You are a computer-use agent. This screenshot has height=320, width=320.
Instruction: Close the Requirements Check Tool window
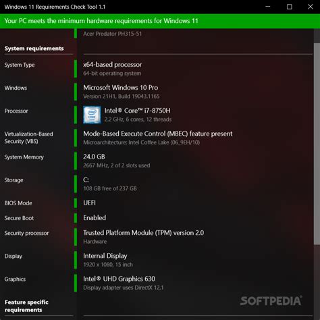pyautogui.click(x=311, y=7)
